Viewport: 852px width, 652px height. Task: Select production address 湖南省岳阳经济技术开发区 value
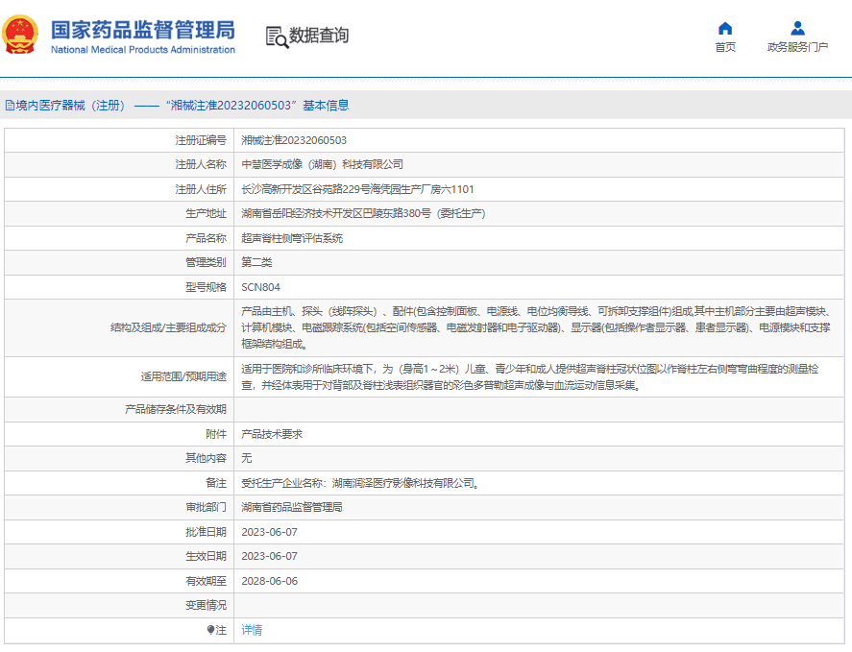[363, 213]
